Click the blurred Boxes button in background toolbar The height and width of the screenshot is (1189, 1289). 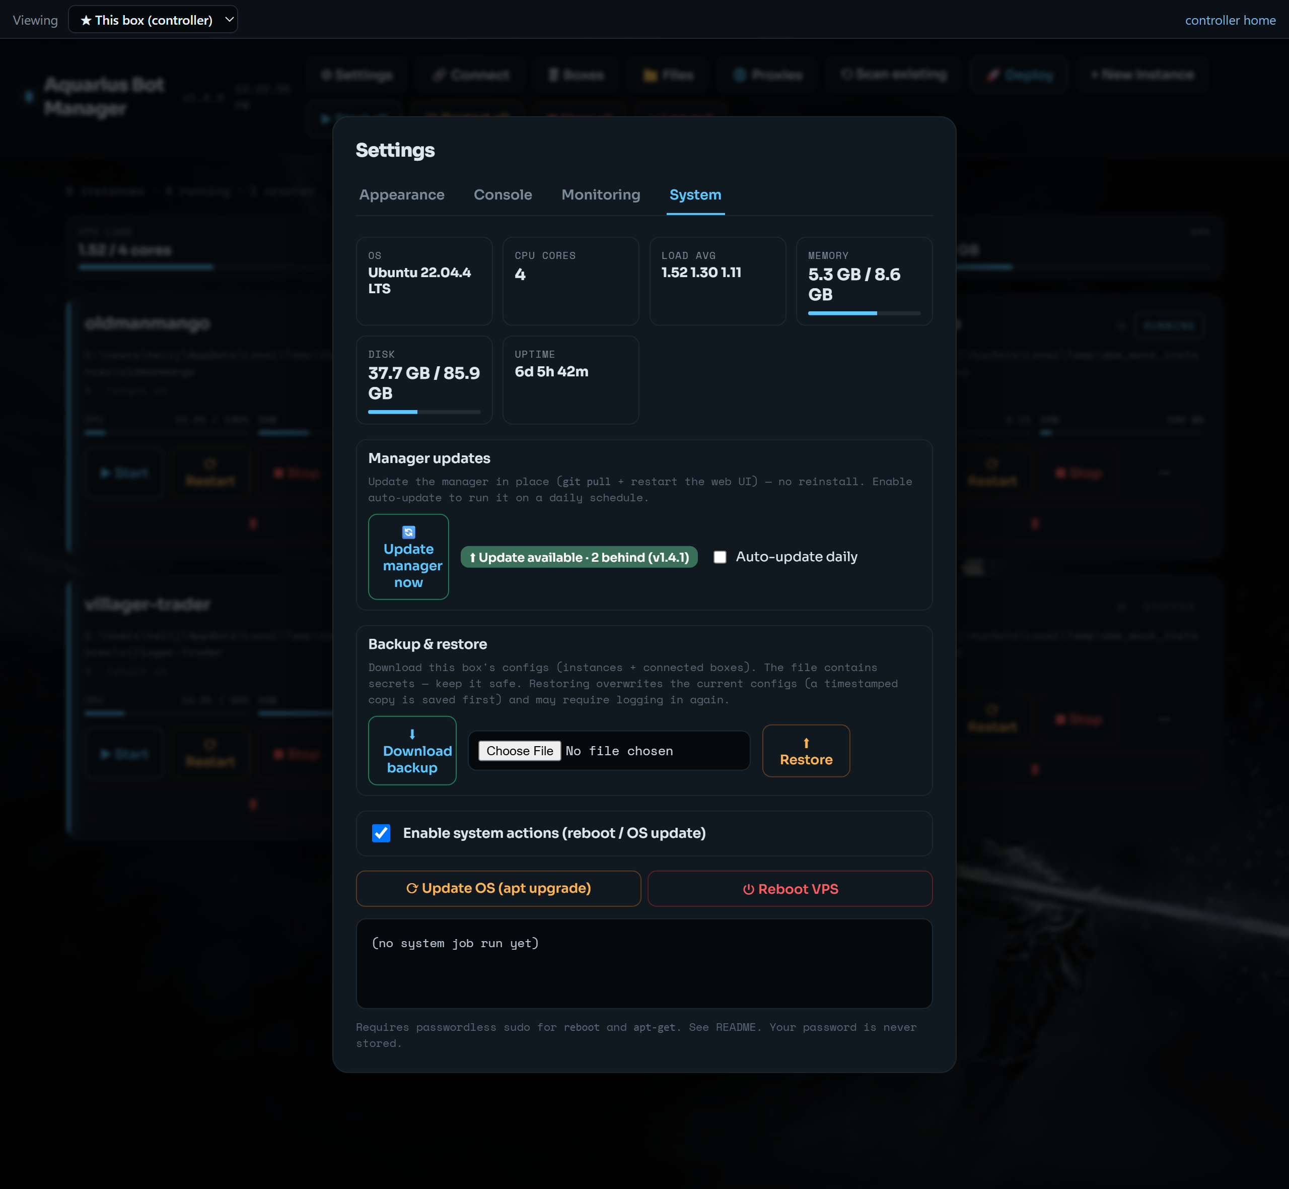point(577,75)
